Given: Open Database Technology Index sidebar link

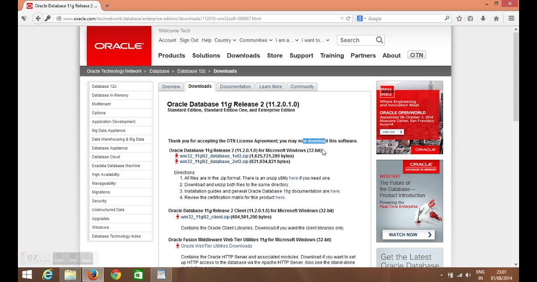Looking at the screenshot, I should click(x=116, y=236).
